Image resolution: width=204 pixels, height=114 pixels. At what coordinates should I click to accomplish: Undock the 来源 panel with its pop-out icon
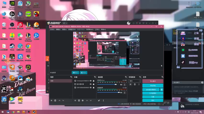tap(95, 77)
